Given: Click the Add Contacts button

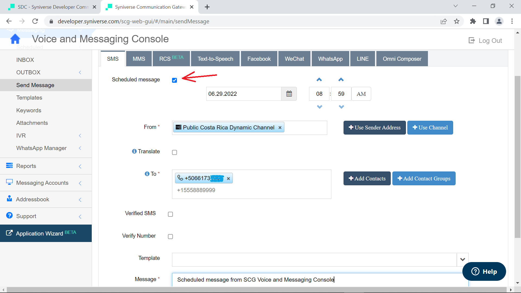Looking at the screenshot, I should click(367, 179).
